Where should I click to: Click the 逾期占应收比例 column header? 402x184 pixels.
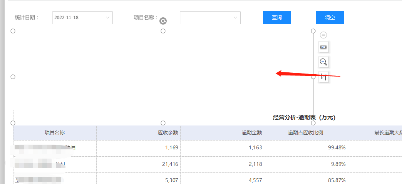coord(305,133)
